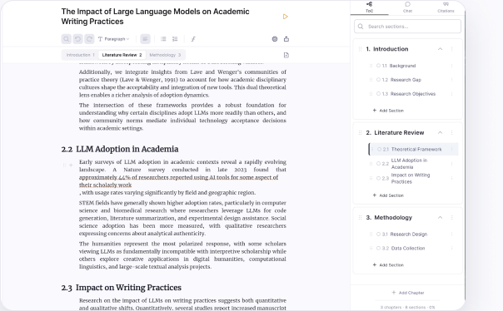Mark 2.1 Theoretical Framework status circle
The image size is (503, 311).
(x=380, y=149)
